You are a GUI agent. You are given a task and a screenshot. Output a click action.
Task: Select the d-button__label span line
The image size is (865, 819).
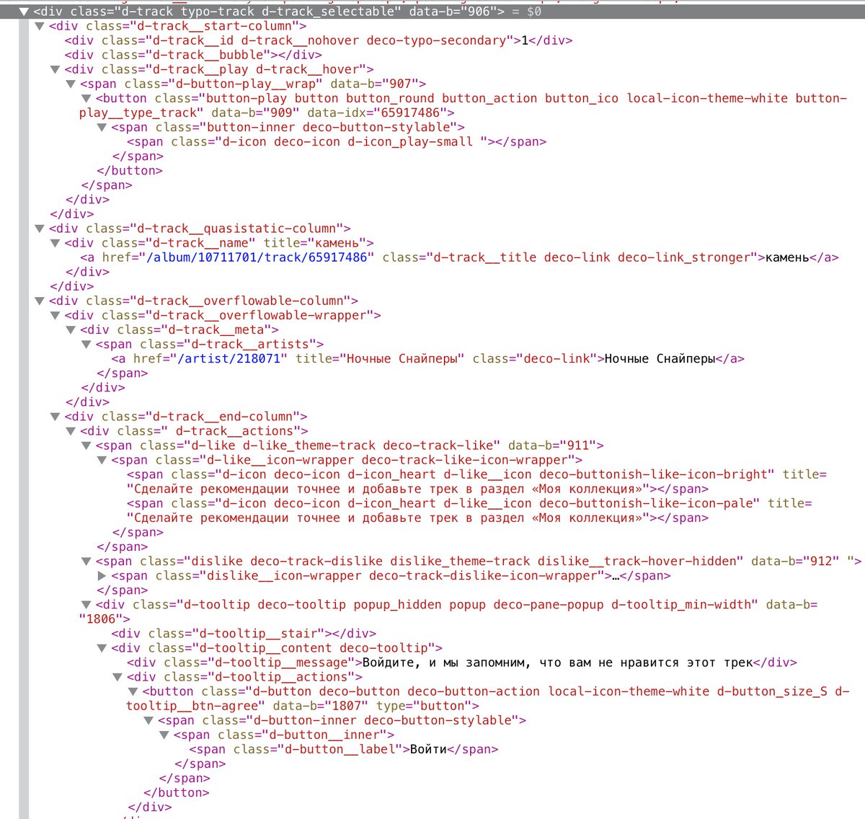click(344, 749)
